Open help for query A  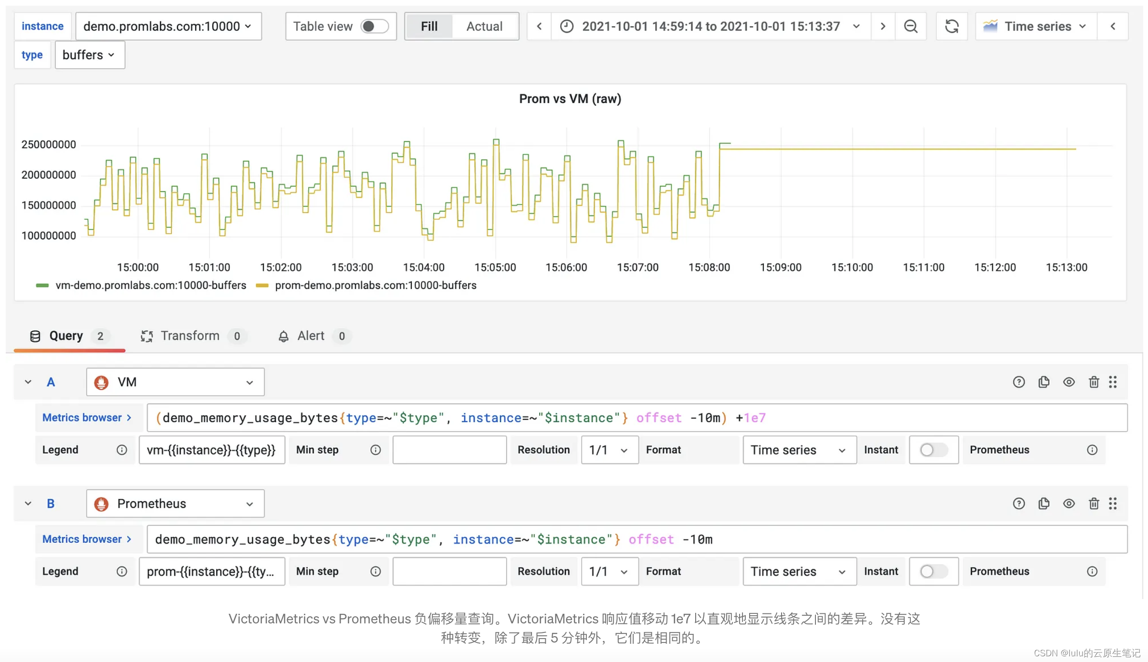coord(1019,382)
